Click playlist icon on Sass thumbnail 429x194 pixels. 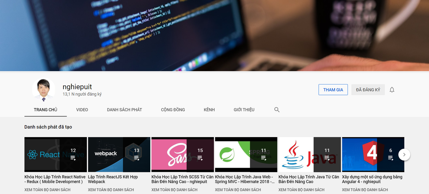[x=200, y=158]
